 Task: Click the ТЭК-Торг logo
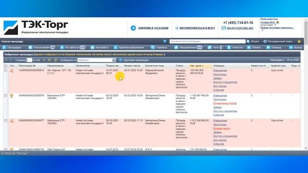(36, 27)
